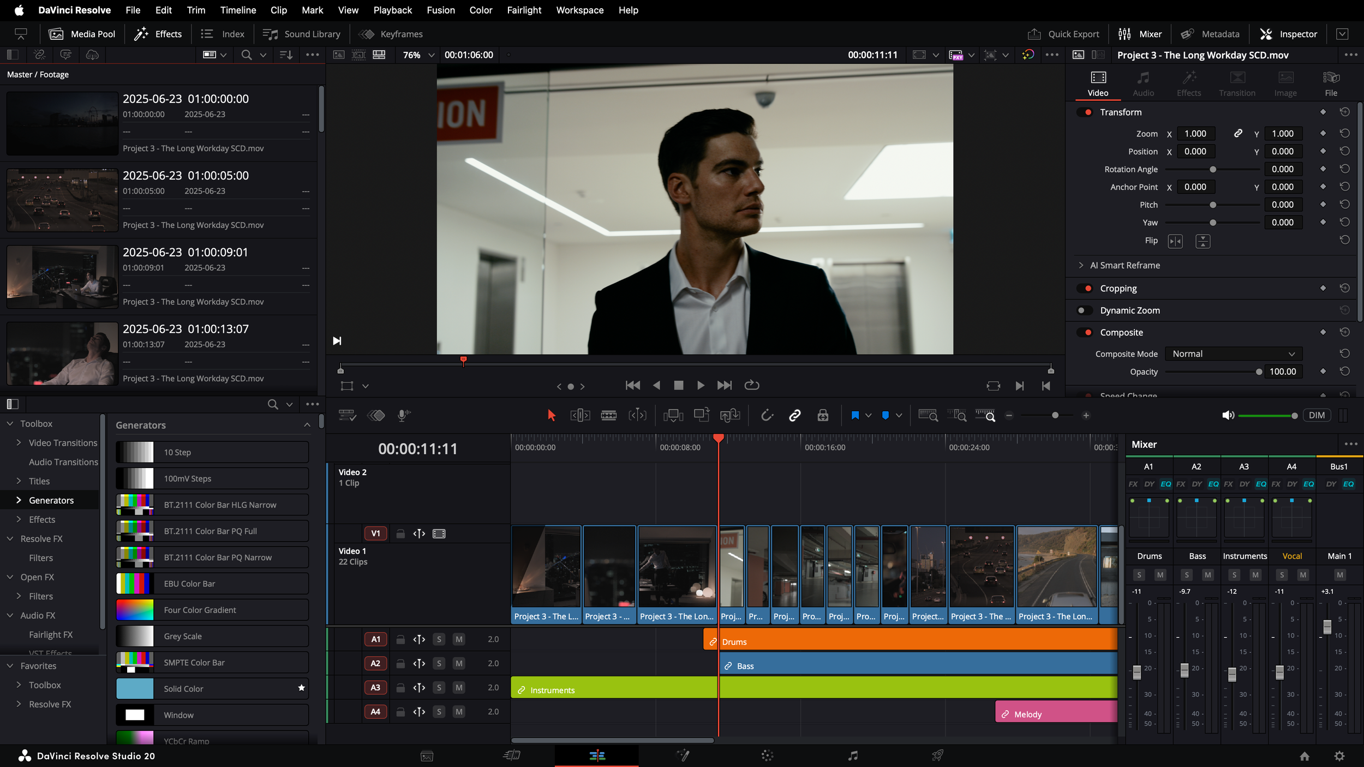Open the Fusion menu

(440, 10)
